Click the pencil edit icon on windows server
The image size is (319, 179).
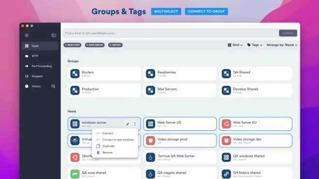click(128, 124)
